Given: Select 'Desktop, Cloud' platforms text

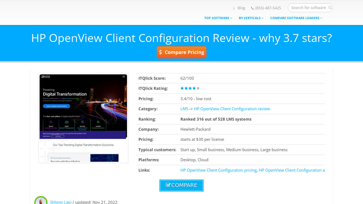Looking at the screenshot, I should [x=194, y=160].
